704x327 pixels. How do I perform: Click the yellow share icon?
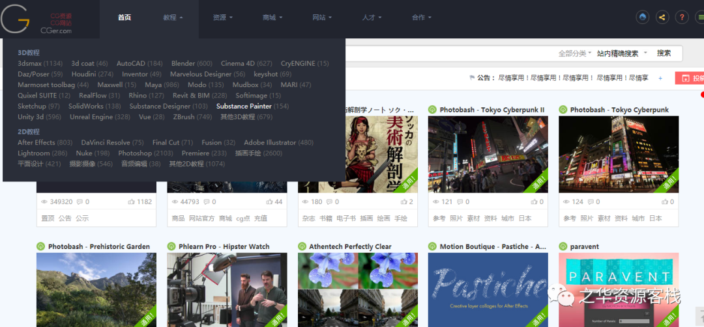662,18
